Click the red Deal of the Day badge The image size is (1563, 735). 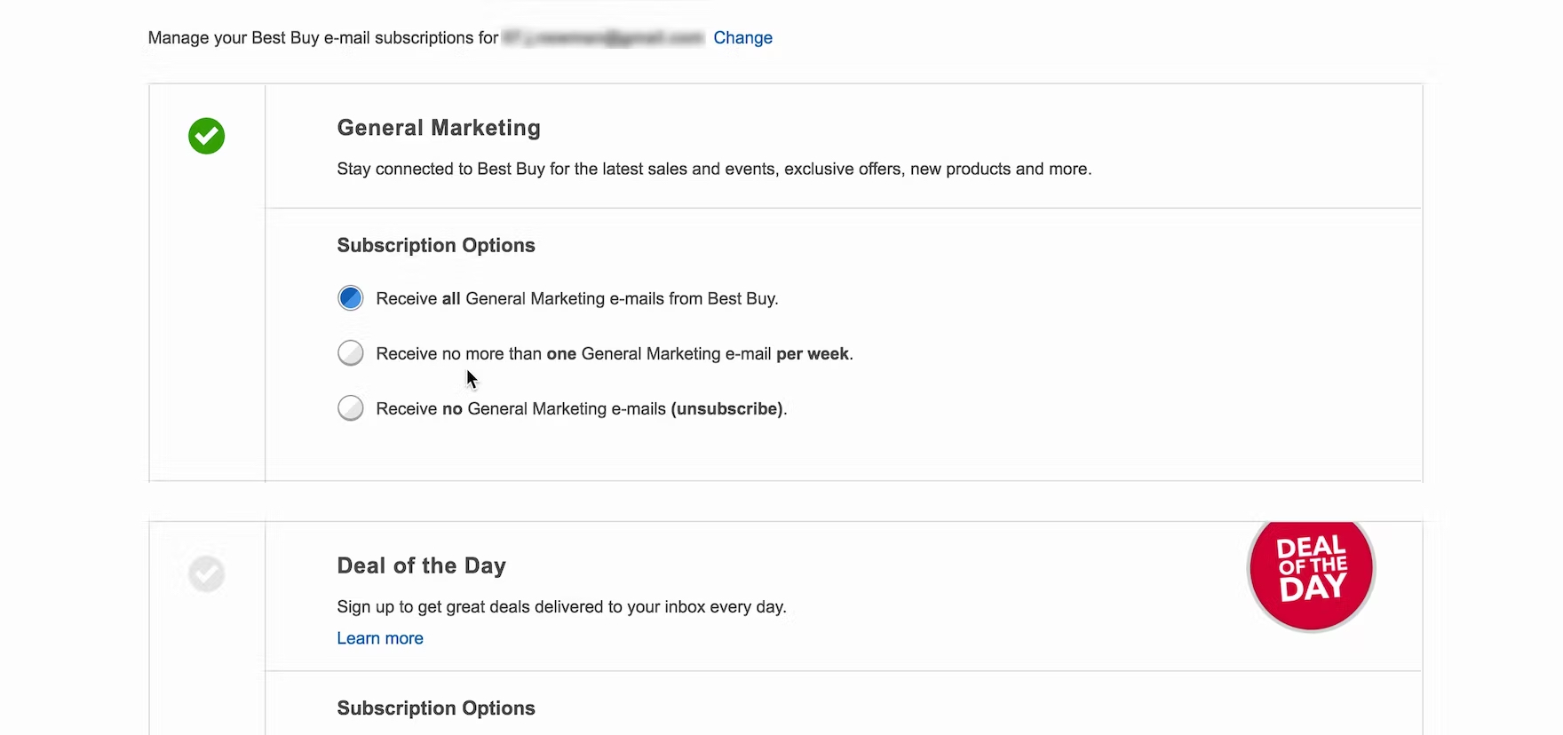(x=1311, y=569)
